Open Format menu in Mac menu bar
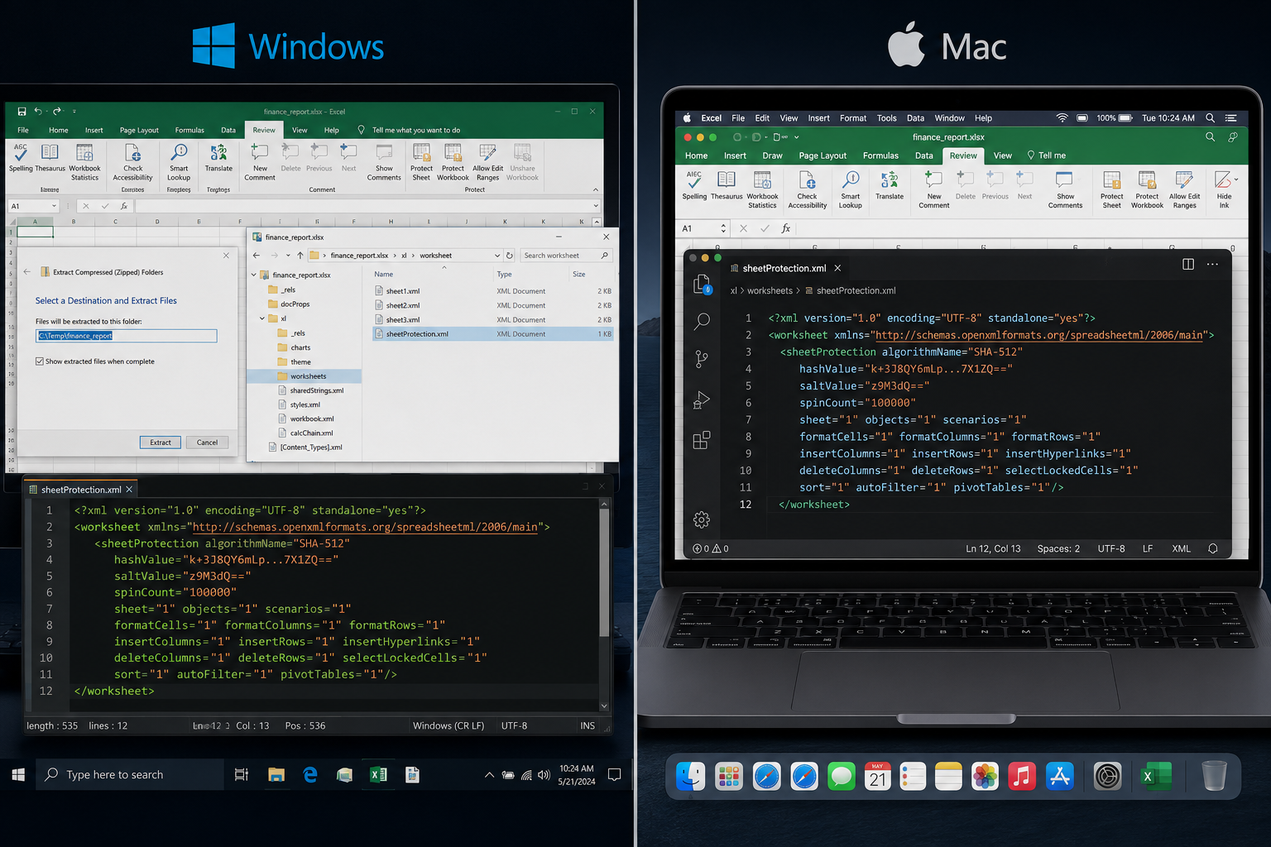 click(853, 118)
